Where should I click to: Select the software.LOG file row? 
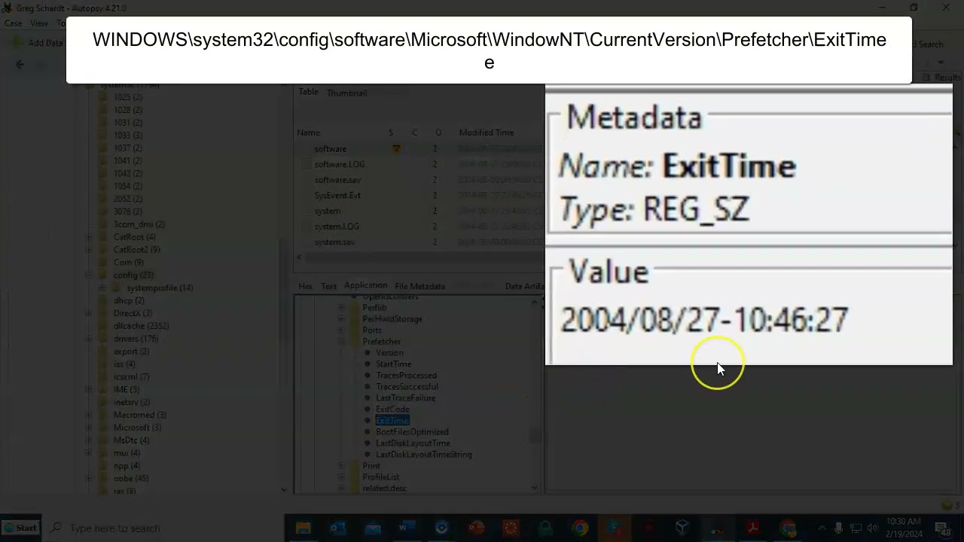click(339, 164)
